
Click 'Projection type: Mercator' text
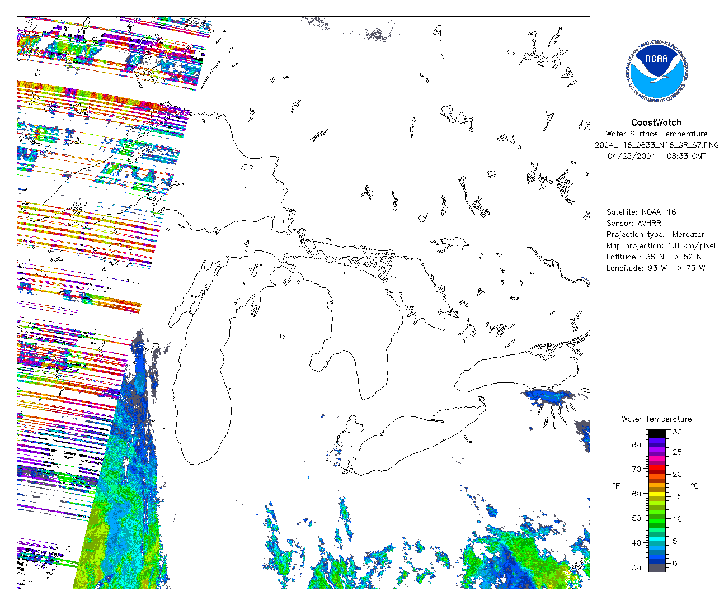(x=655, y=234)
